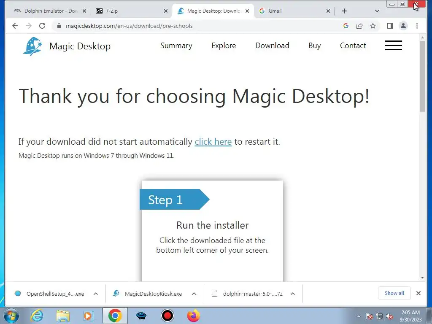432x324 pixels.
Task: Open Chrome's three-dot menu
Action: pyautogui.click(x=417, y=26)
